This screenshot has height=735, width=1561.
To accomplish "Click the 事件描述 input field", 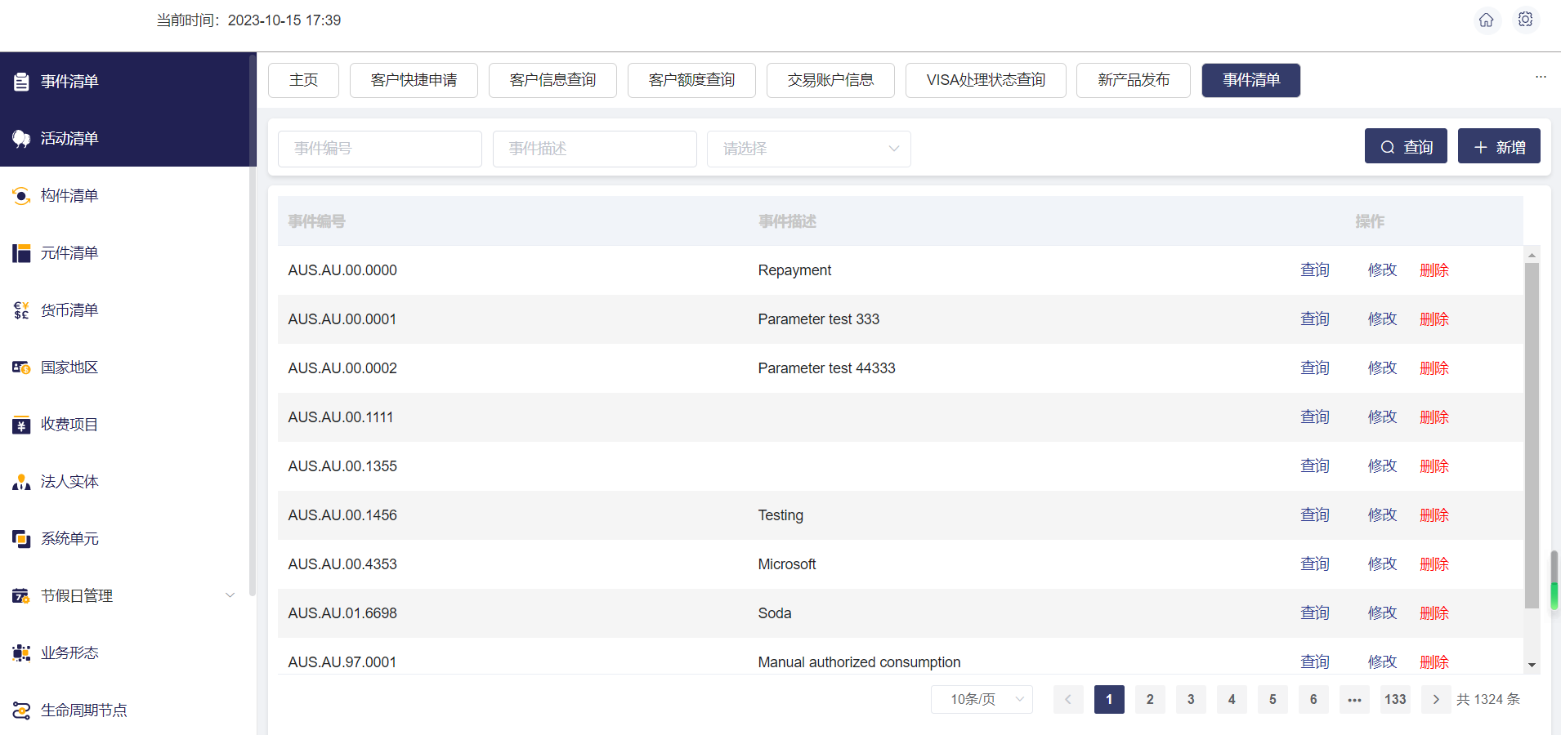I will (595, 149).
